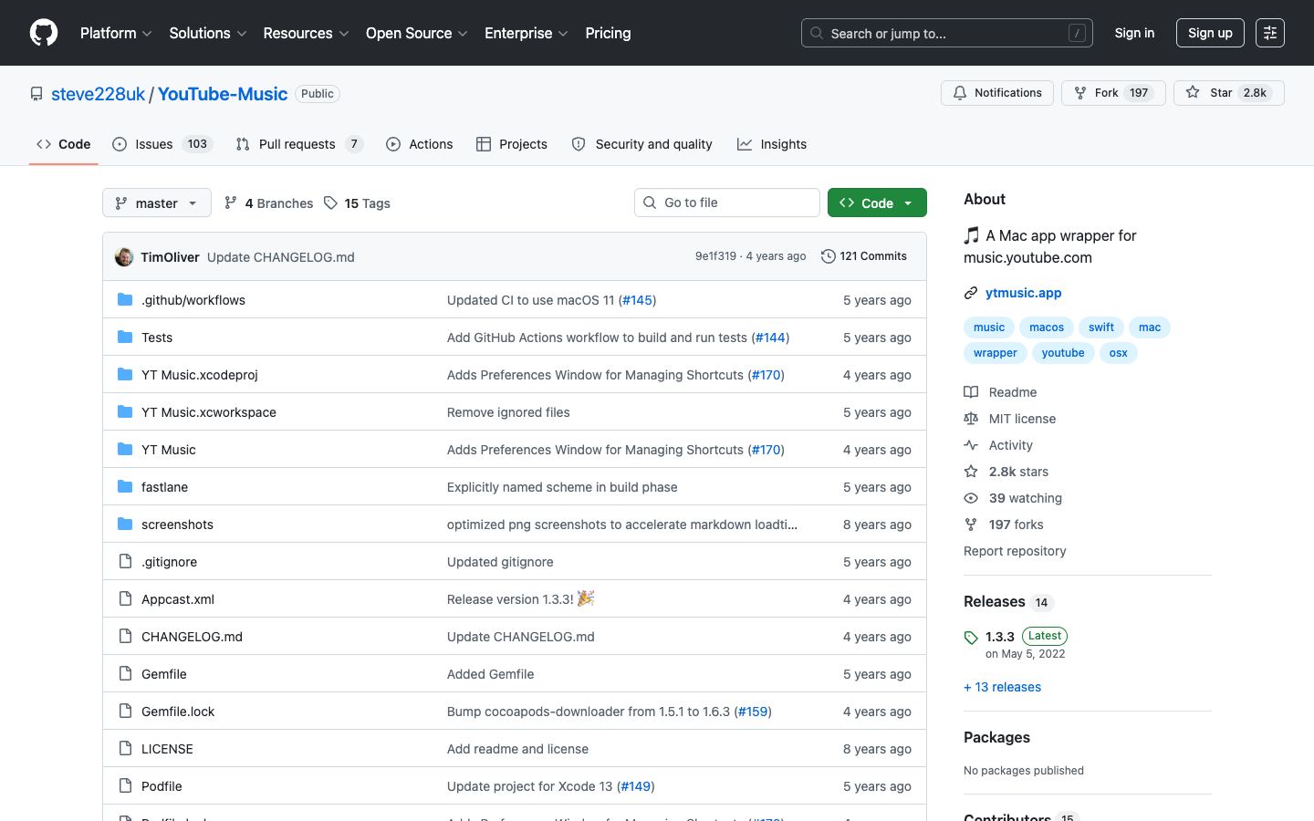Select the swift topic tag
The image size is (1314, 821).
1101,327
